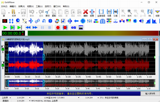
Task: Play selection with braces play button
Action: (x=12, y=28)
